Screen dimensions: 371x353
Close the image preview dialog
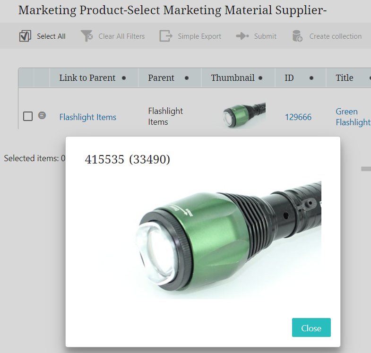pyautogui.click(x=311, y=328)
